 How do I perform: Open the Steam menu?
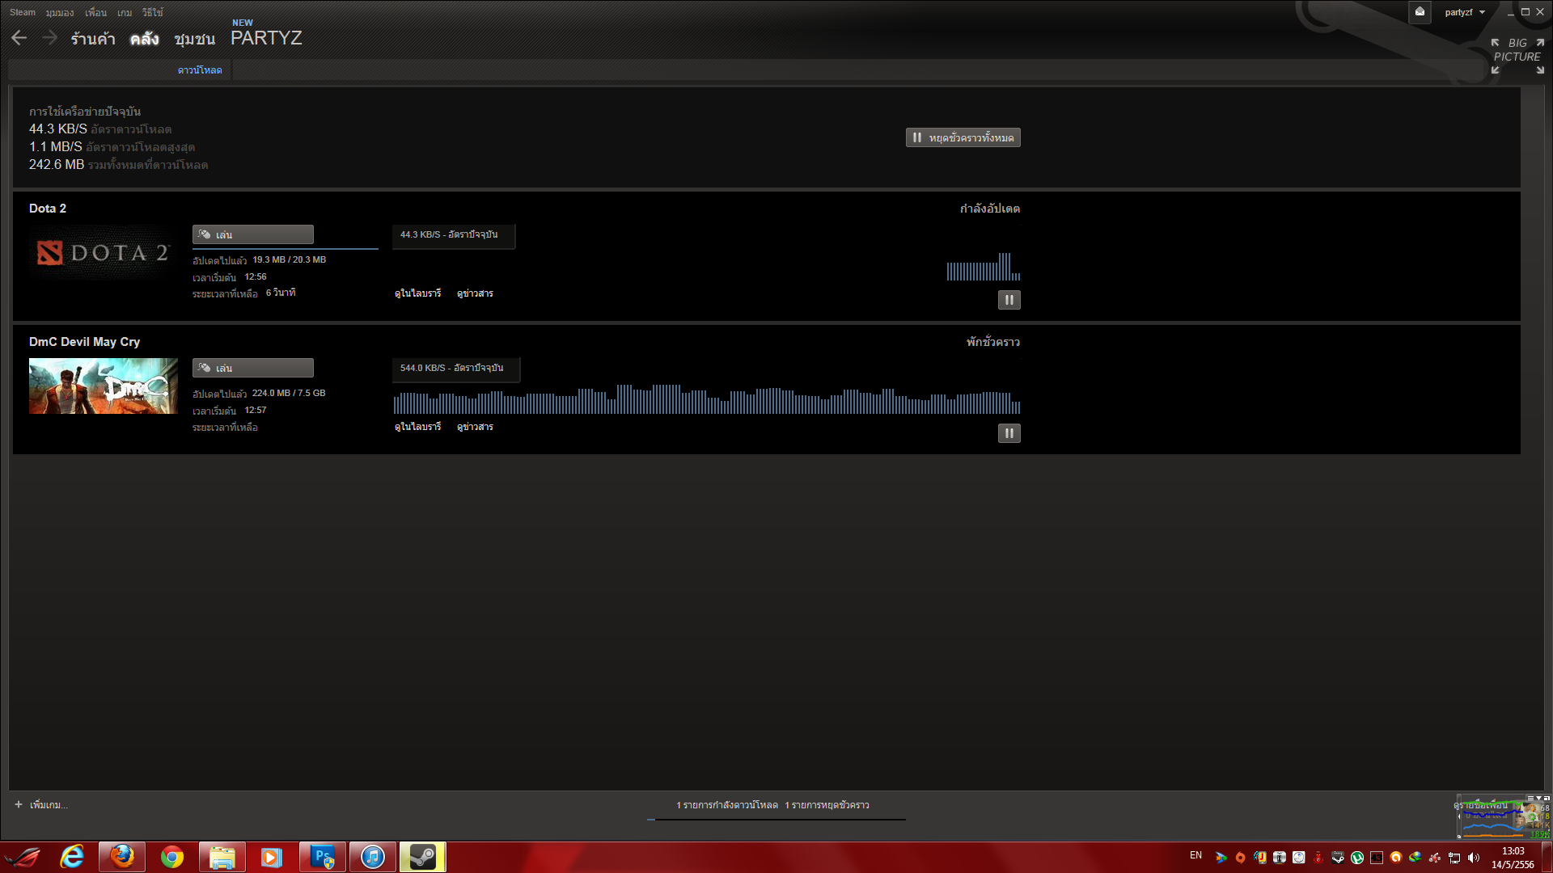pyautogui.click(x=23, y=12)
